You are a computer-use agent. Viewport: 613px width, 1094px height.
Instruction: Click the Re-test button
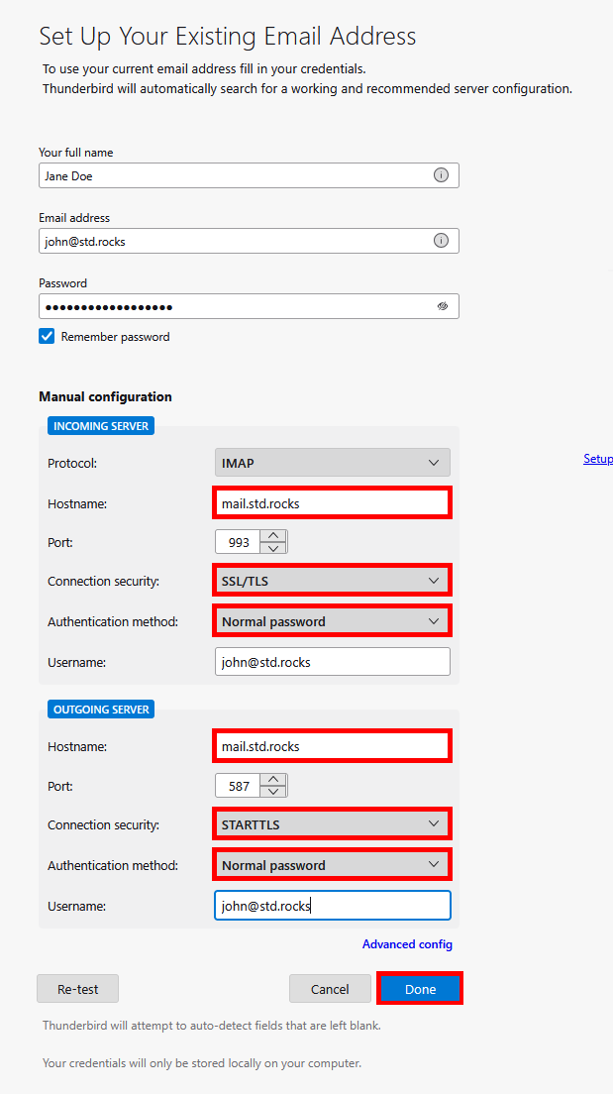pyautogui.click(x=77, y=988)
